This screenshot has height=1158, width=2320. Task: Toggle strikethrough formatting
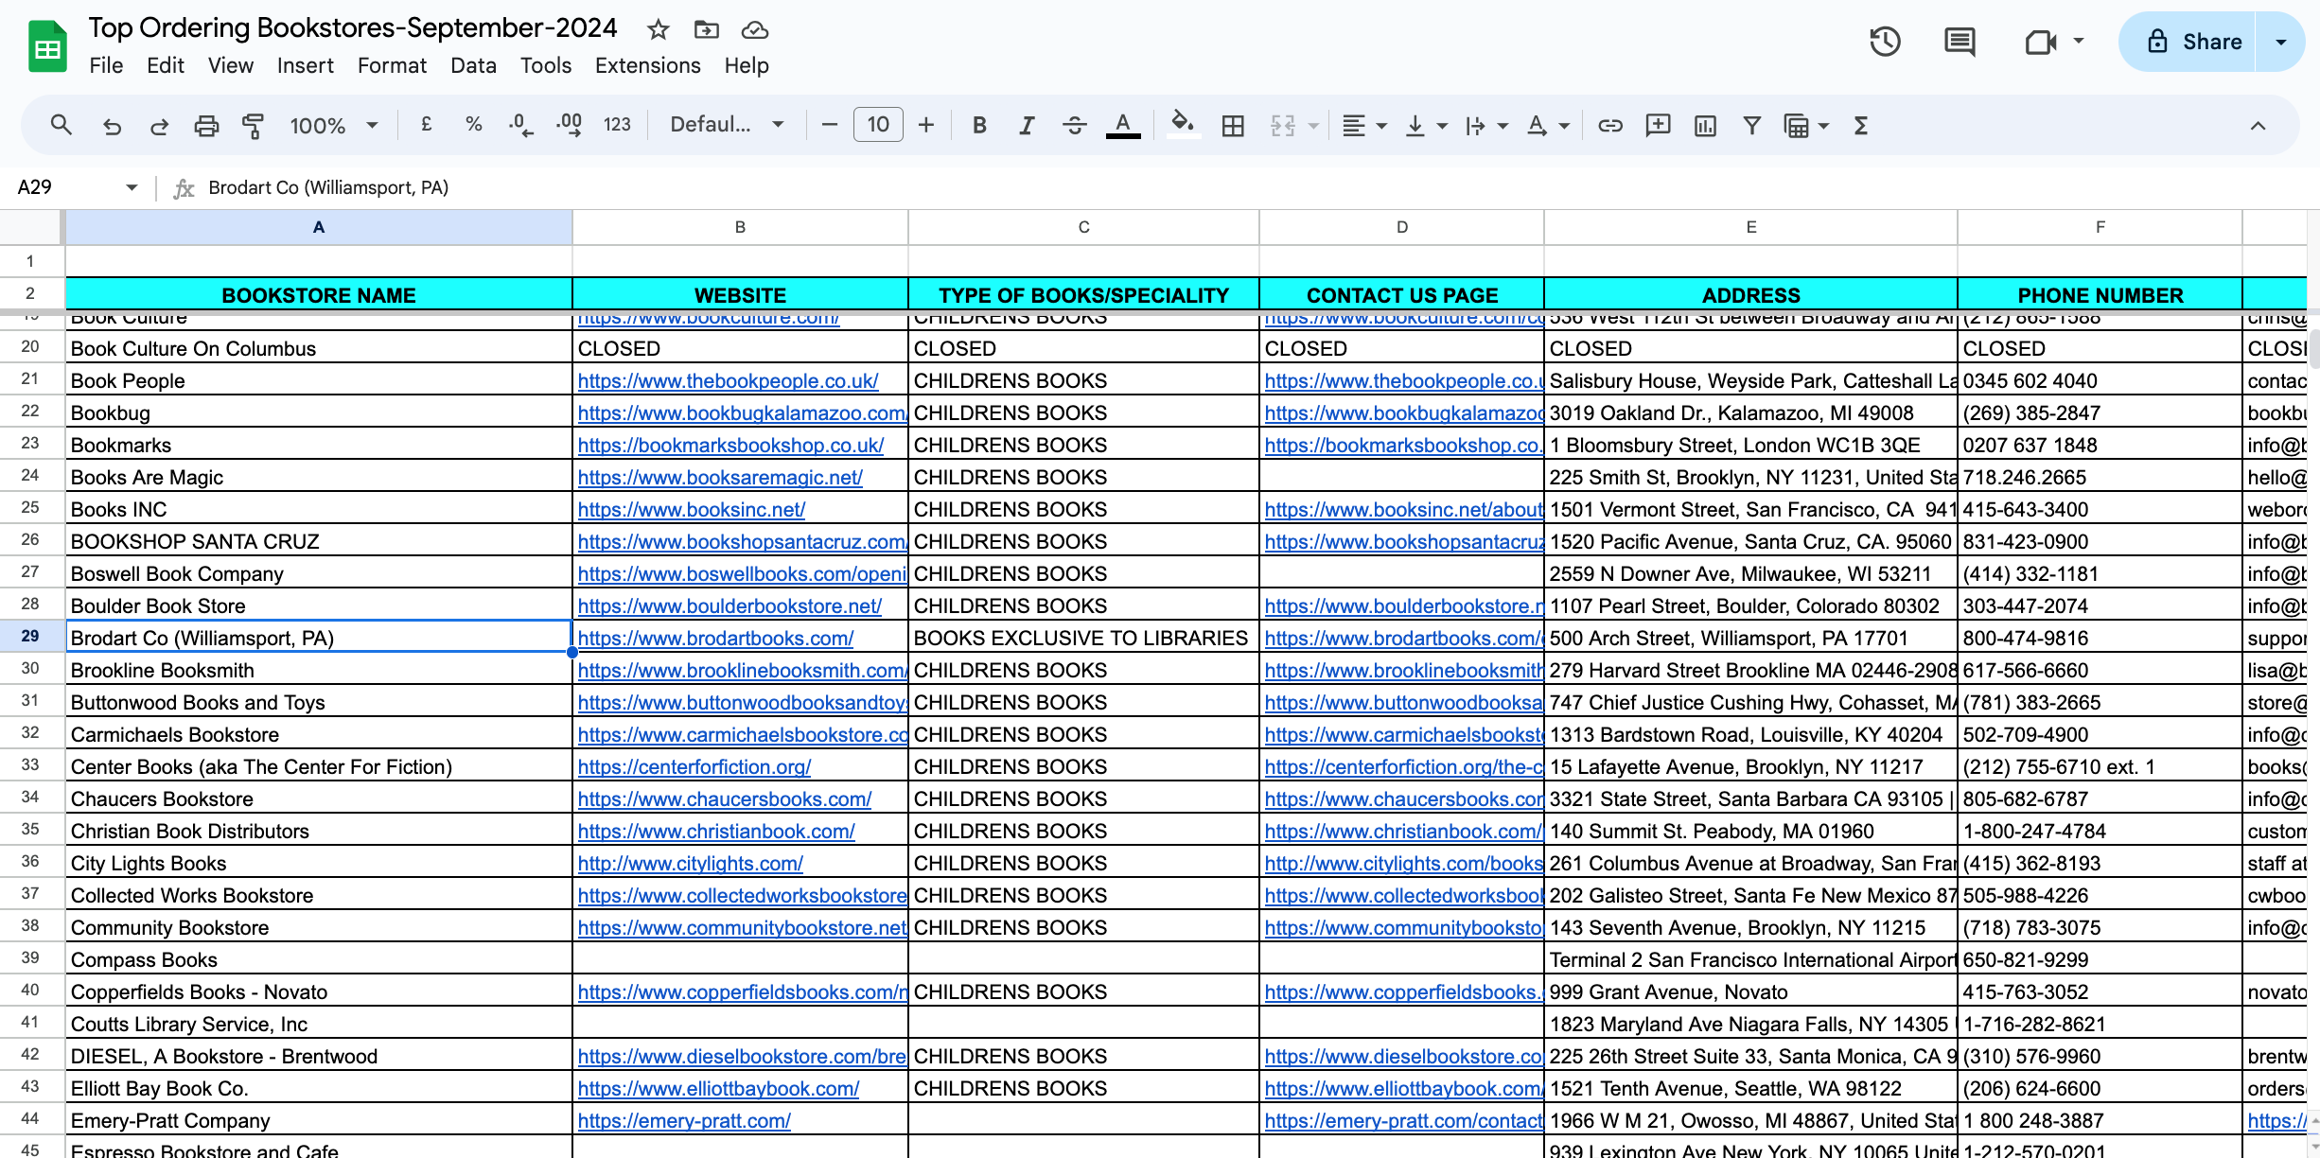point(1074,125)
